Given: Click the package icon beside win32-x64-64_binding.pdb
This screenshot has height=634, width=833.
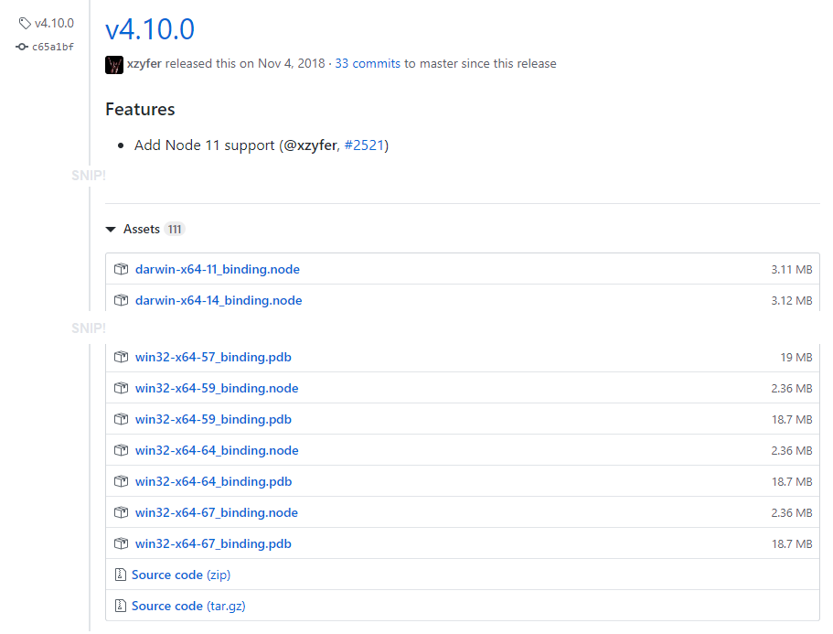Looking at the screenshot, I should point(121,481).
